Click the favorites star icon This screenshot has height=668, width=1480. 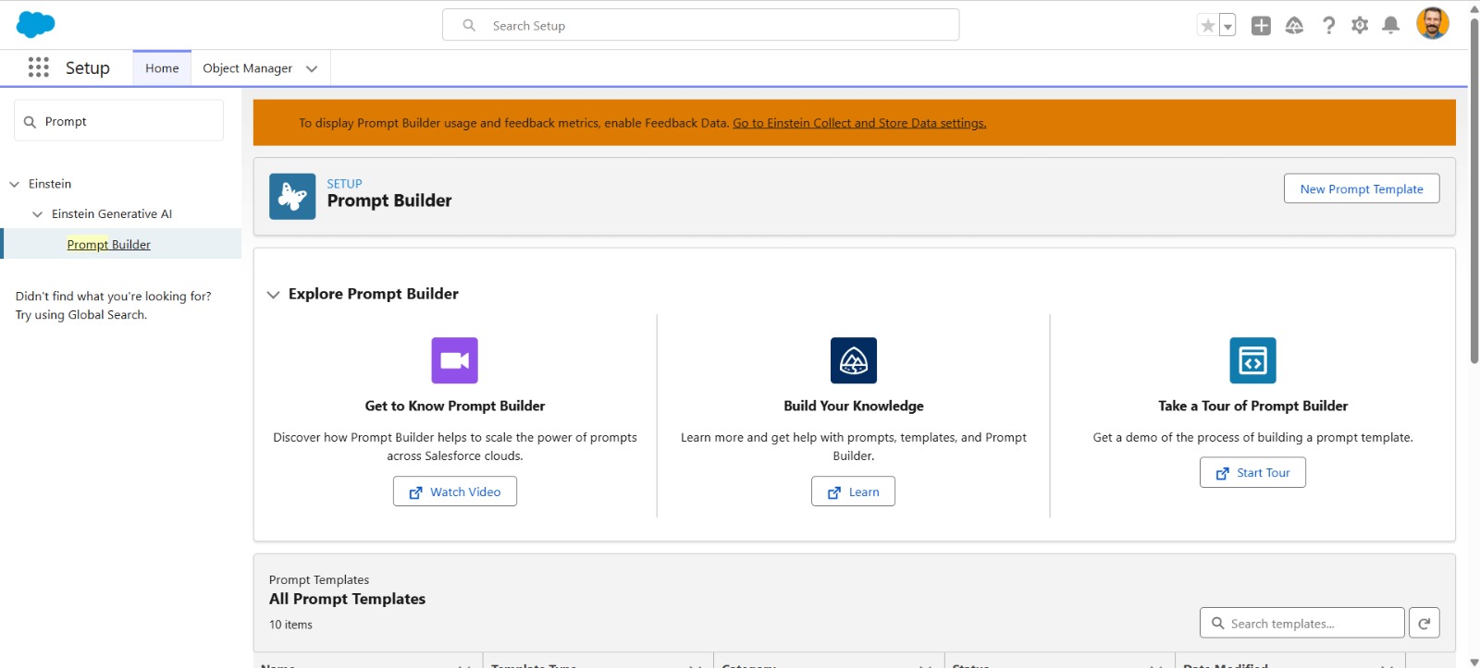1207,26
